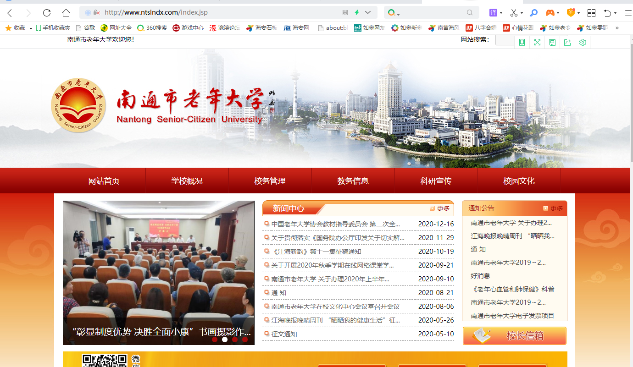
Task: Expand the game controller dropdown arrow
Action: tap(558, 13)
